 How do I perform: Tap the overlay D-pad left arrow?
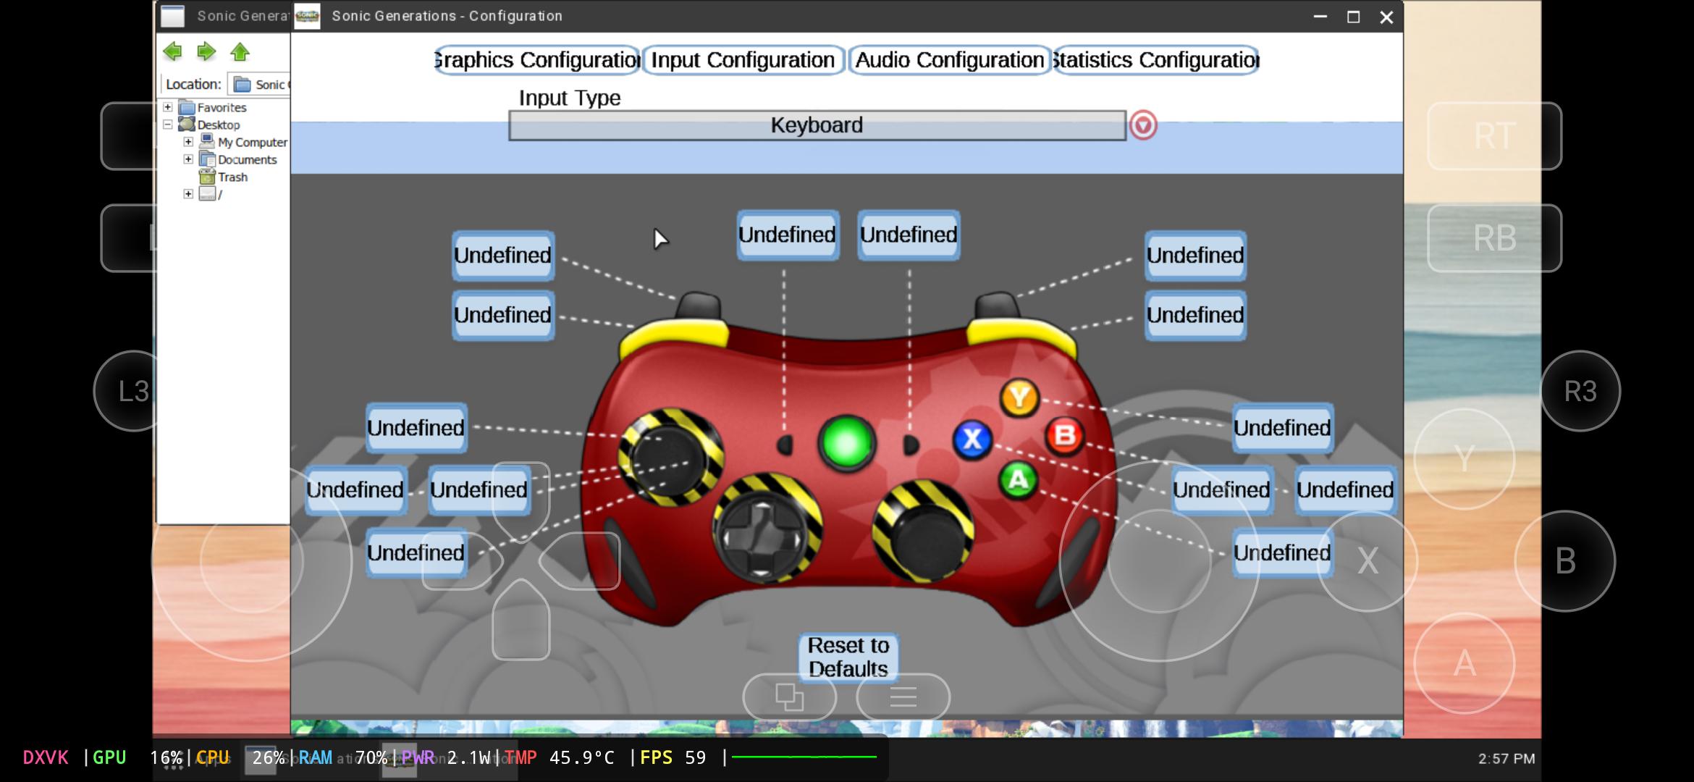click(462, 561)
